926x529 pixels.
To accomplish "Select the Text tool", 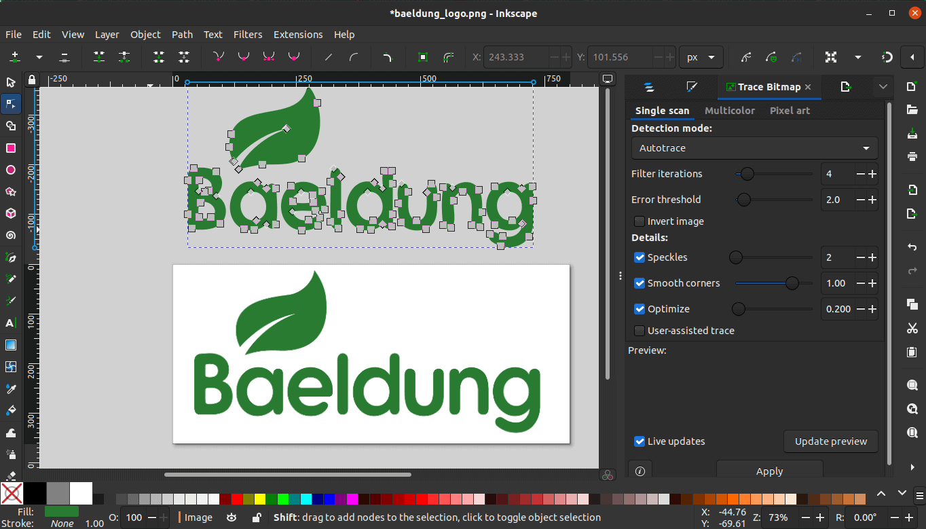I will (10, 323).
